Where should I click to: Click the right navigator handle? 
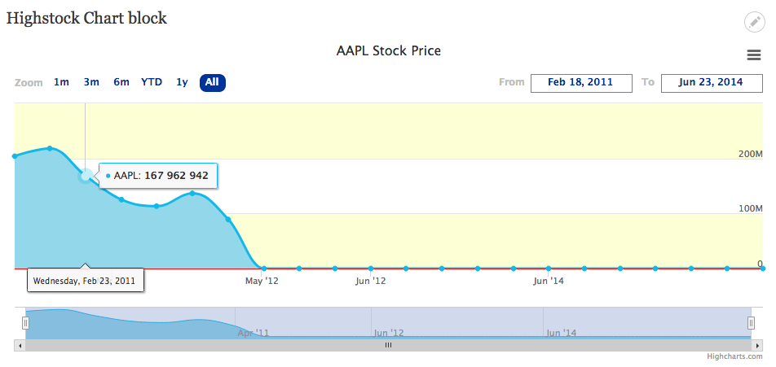point(751,323)
